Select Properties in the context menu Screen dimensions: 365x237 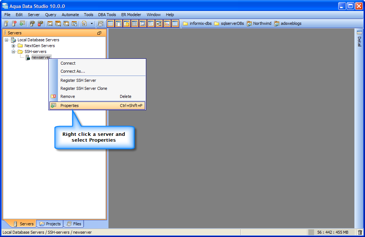(97, 106)
